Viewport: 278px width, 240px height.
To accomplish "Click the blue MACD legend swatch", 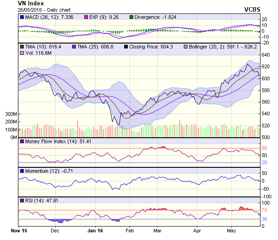I will click(x=22, y=17).
